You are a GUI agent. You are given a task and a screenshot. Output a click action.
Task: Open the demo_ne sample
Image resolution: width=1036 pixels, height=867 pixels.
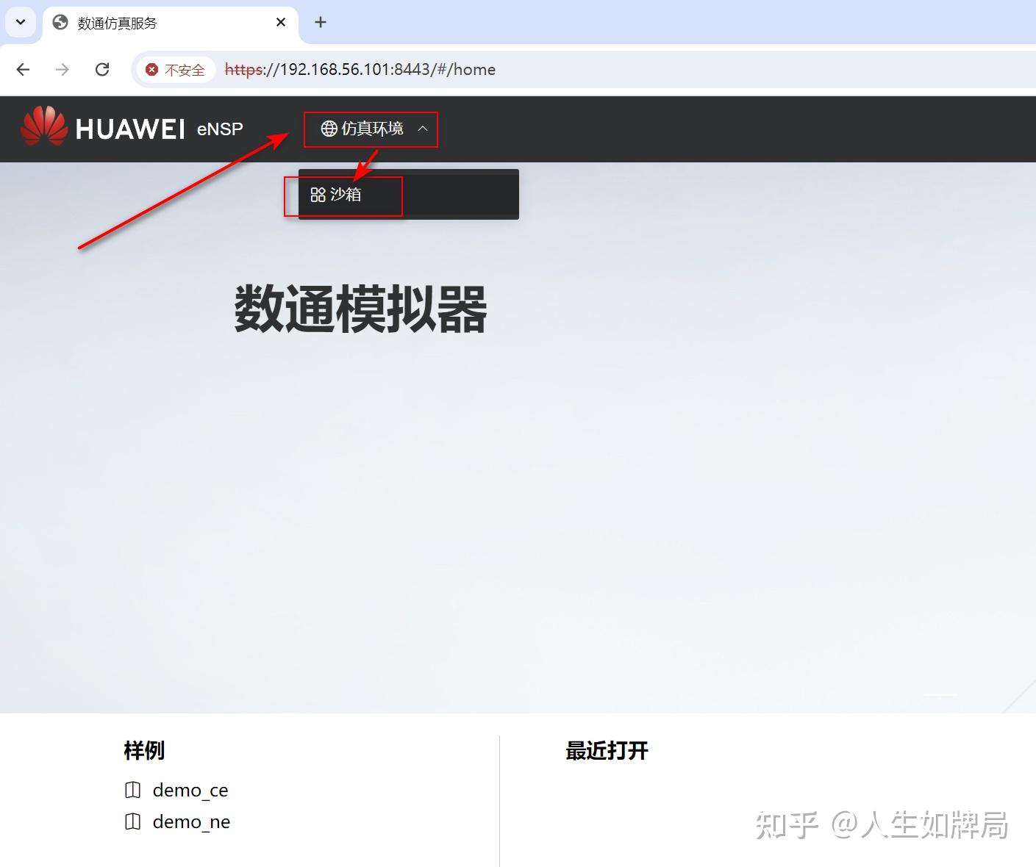point(191,821)
